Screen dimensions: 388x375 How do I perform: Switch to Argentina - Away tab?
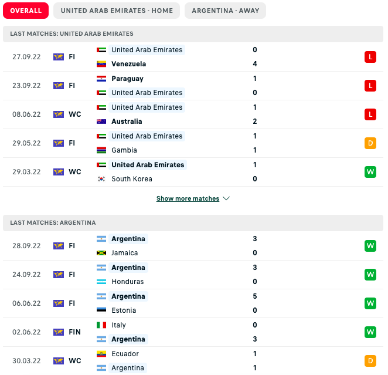point(225,11)
